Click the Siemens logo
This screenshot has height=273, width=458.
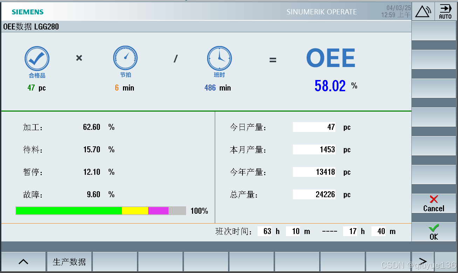[28, 12]
